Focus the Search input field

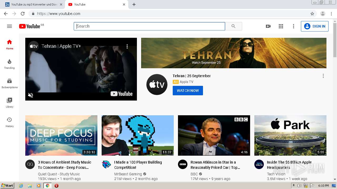coord(149,26)
